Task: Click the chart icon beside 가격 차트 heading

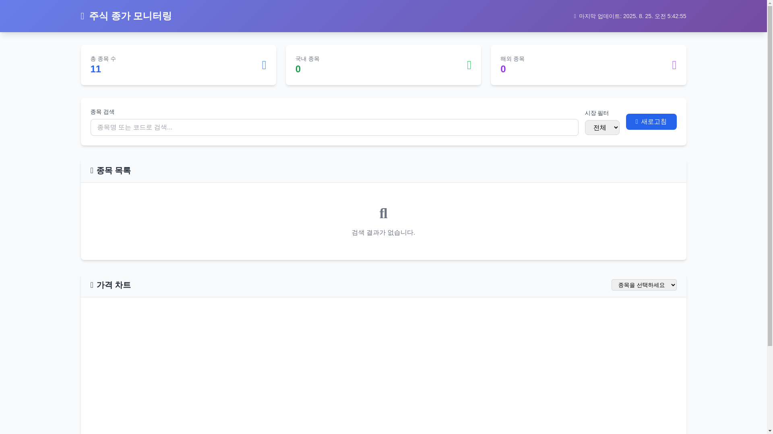Action: (92, 285)
